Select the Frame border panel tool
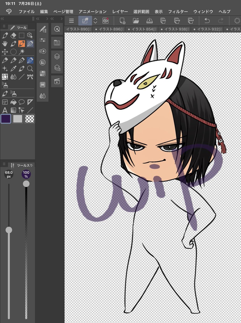This screenshot has width=241, height=323. coord(5,102)
